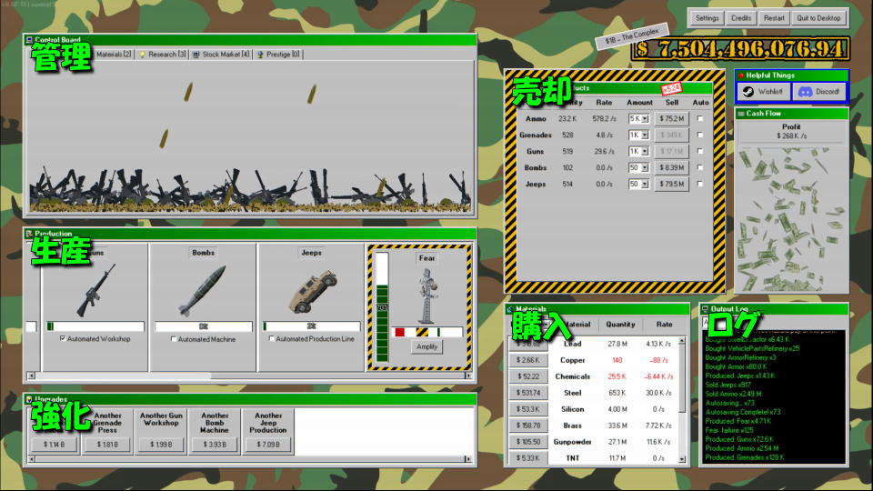
Task: Enable the Automated Machine checkbox for Bombs
Action: (x=173, y=339)
